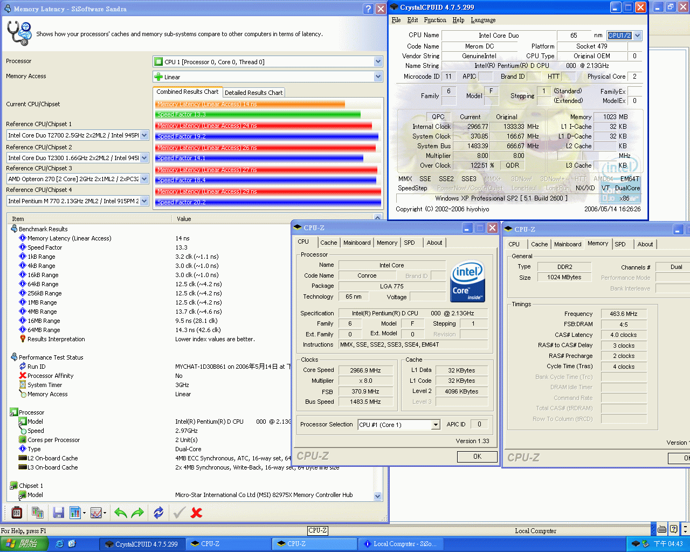Viewport: 690px width, 552px height.
Task: Launch Internet Explorer from quick launch
Action: click(60, 544)
